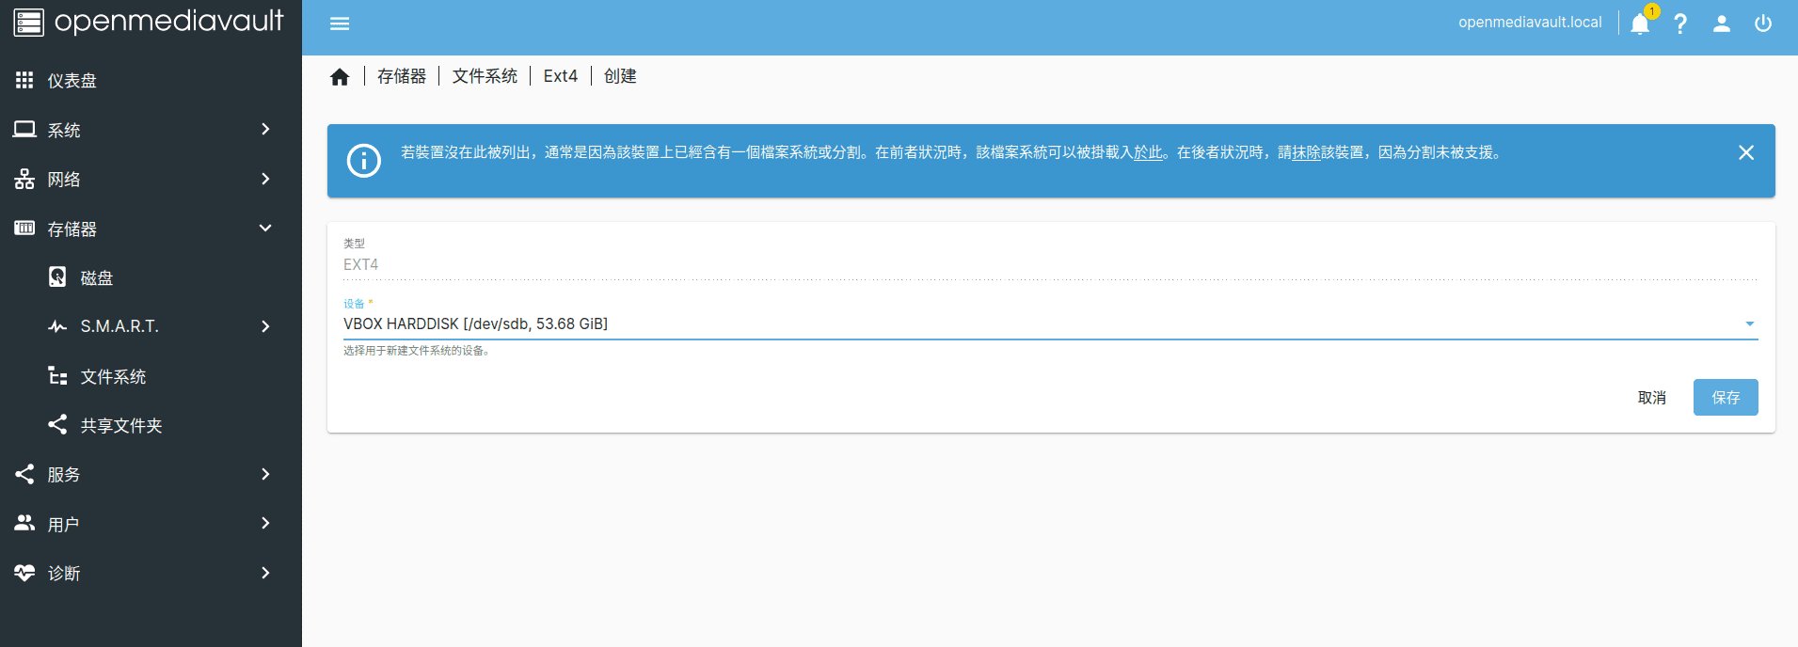Collapse the 存储器 sidebar section
This screenshot has height=647, width=1798.
(141, 229)
